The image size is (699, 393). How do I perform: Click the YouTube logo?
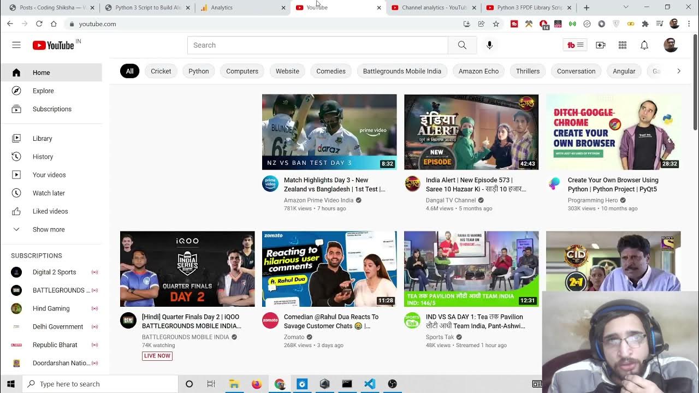click(54, 45)
